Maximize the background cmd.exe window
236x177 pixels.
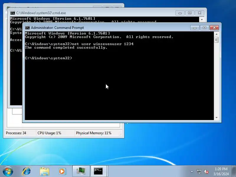[190, 13]
